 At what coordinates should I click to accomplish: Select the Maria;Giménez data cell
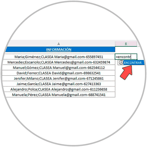tap(59, 57)
